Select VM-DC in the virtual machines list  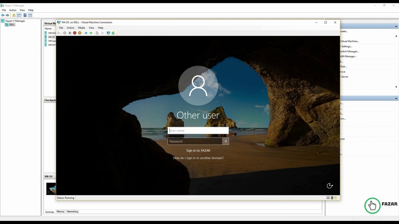pyautogui.click(x=50, y=37)
